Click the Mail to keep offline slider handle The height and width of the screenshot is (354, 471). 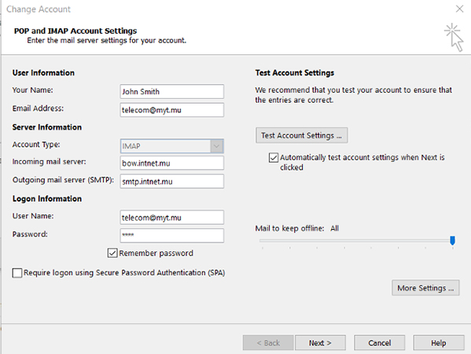click(x=452, y=240)
